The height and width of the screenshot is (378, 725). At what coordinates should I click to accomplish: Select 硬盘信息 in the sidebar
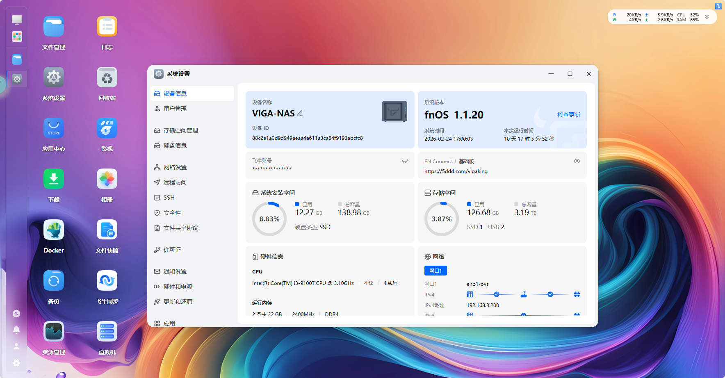pos(192,146)
